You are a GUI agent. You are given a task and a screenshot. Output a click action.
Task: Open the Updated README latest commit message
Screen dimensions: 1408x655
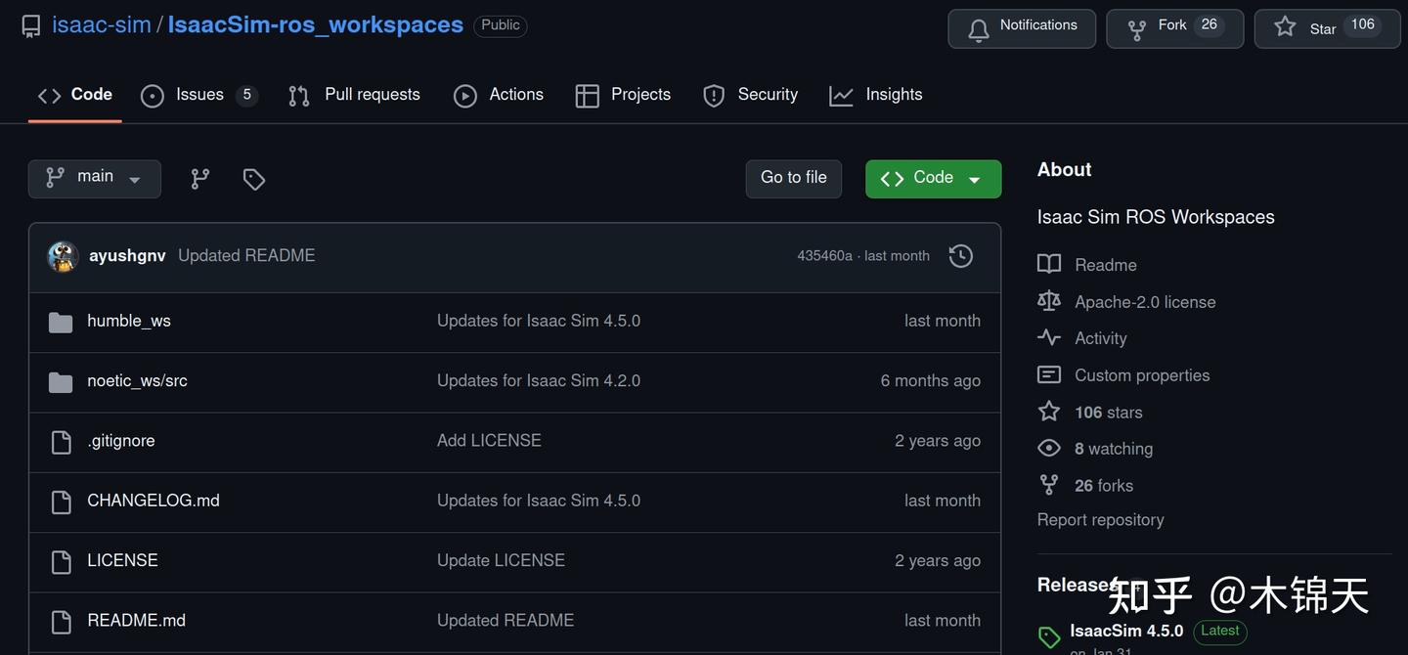pos(246,256)
